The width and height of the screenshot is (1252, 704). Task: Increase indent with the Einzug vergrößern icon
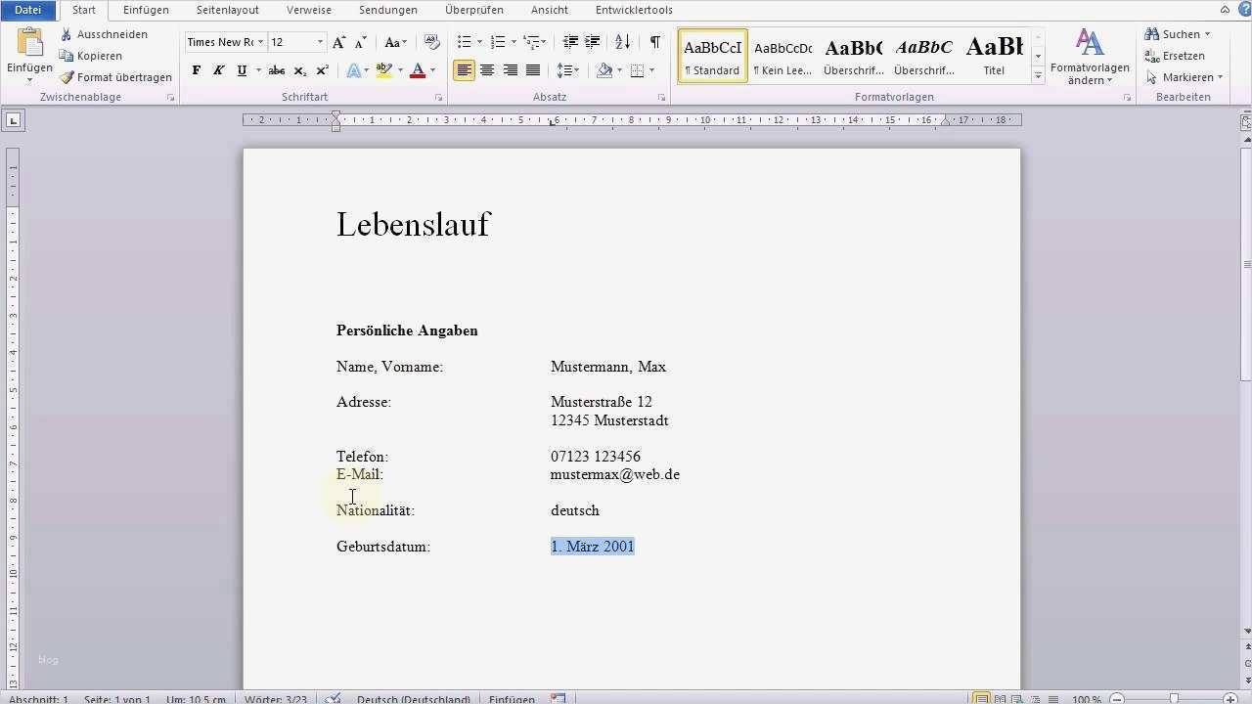(592, 42)
